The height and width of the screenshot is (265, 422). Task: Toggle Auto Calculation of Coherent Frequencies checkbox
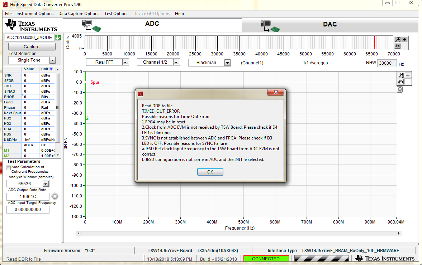click(x=8, y=167)
